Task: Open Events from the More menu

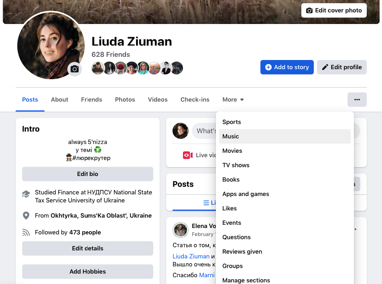Action: click(x=285, y=223)
